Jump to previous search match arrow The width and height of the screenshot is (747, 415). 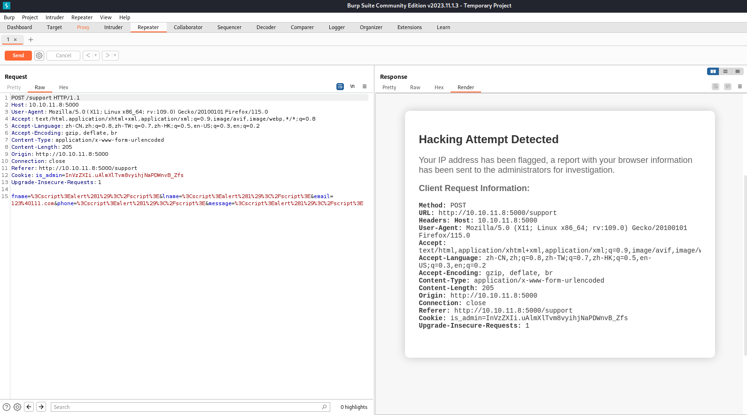29,407
